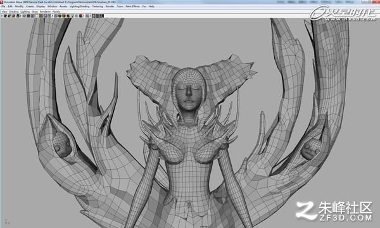Click the Help menu item

point(151,6)
